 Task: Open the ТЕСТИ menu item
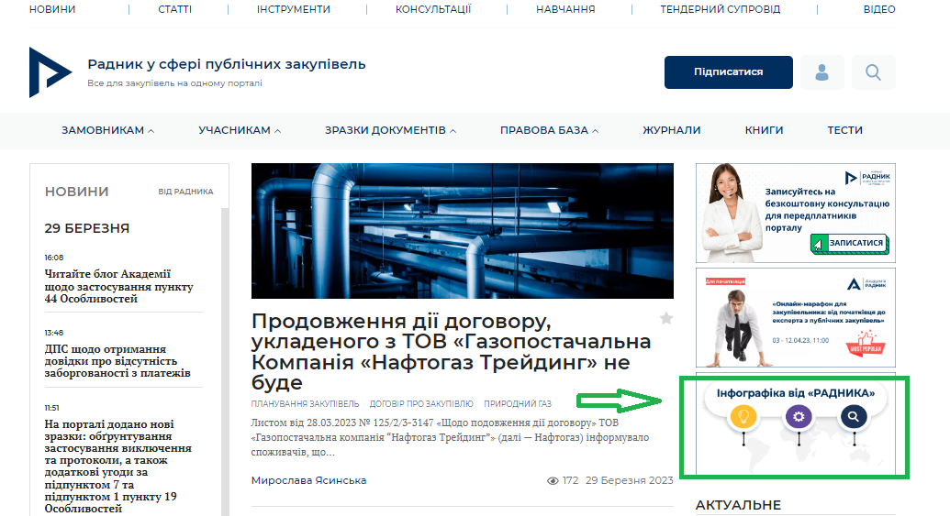click(844, 130)
